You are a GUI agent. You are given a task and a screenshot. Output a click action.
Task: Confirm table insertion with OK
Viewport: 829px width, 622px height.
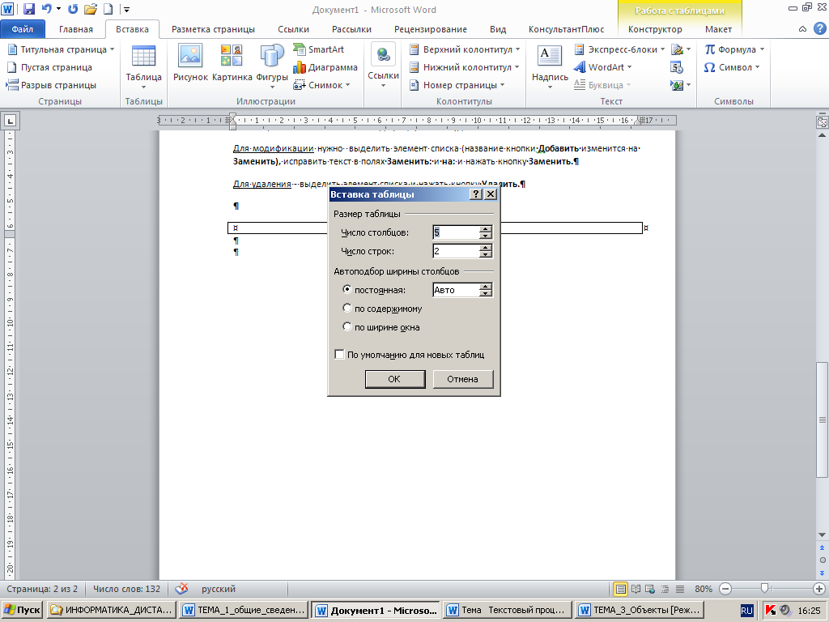pos(395,379)
